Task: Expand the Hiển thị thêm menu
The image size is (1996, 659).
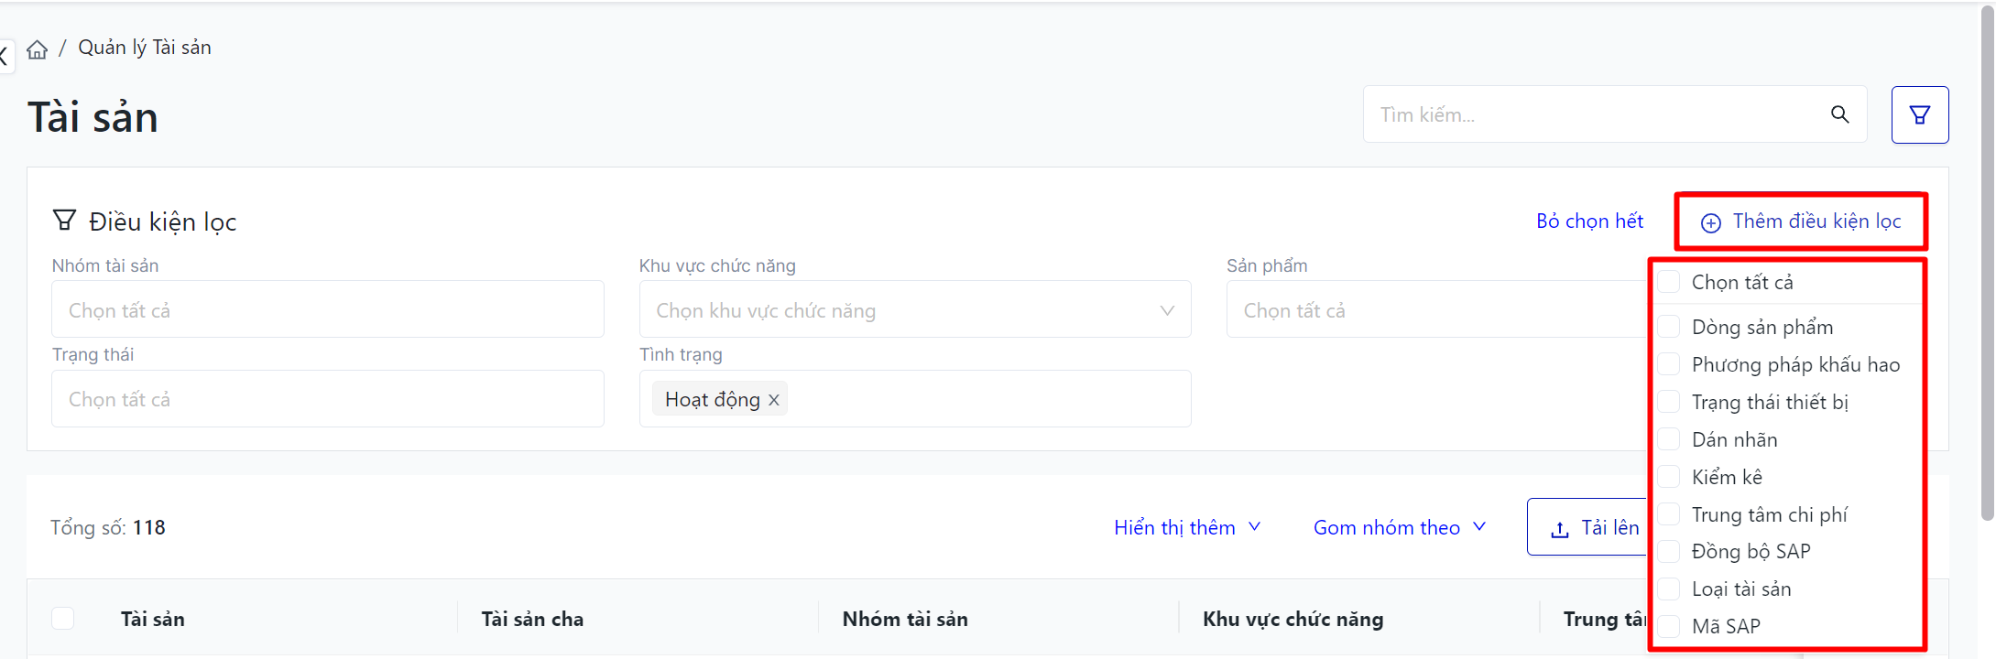Action: click(1187, 527)
